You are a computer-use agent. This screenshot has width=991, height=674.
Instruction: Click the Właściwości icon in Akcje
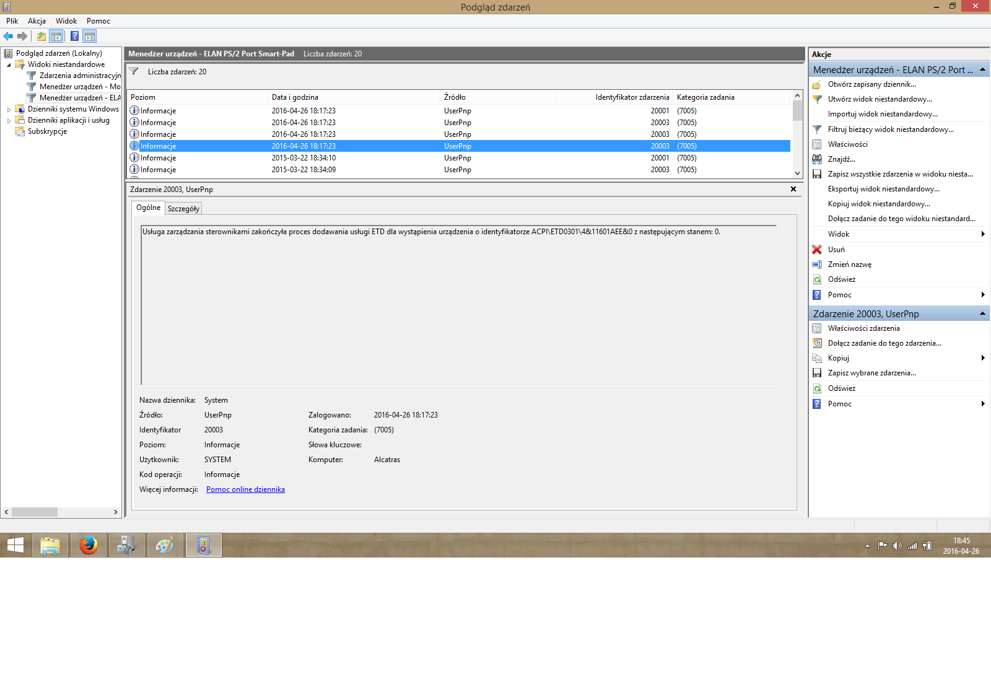point(817,144)
